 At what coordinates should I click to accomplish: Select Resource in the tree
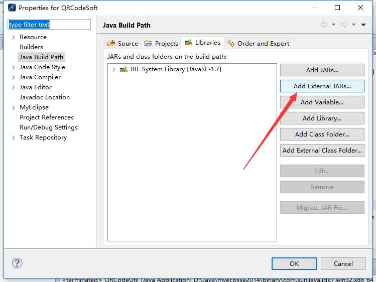[x=33, y=37]
